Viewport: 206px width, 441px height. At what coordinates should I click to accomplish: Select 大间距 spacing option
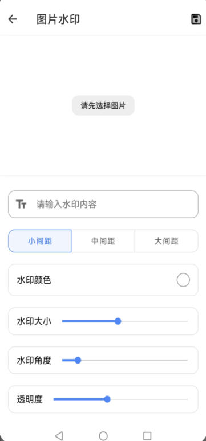[x=167, y=241]
